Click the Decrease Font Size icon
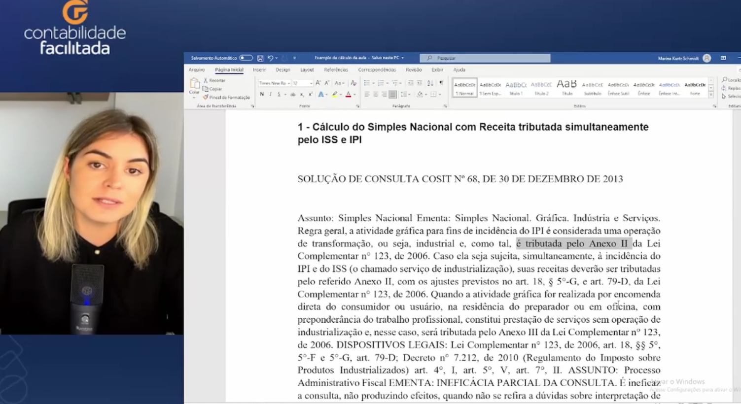 [x=326, y=83]
